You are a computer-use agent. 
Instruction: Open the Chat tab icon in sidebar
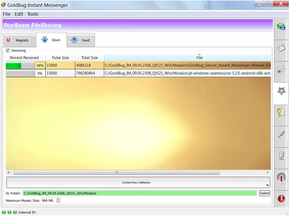(281, 27)
